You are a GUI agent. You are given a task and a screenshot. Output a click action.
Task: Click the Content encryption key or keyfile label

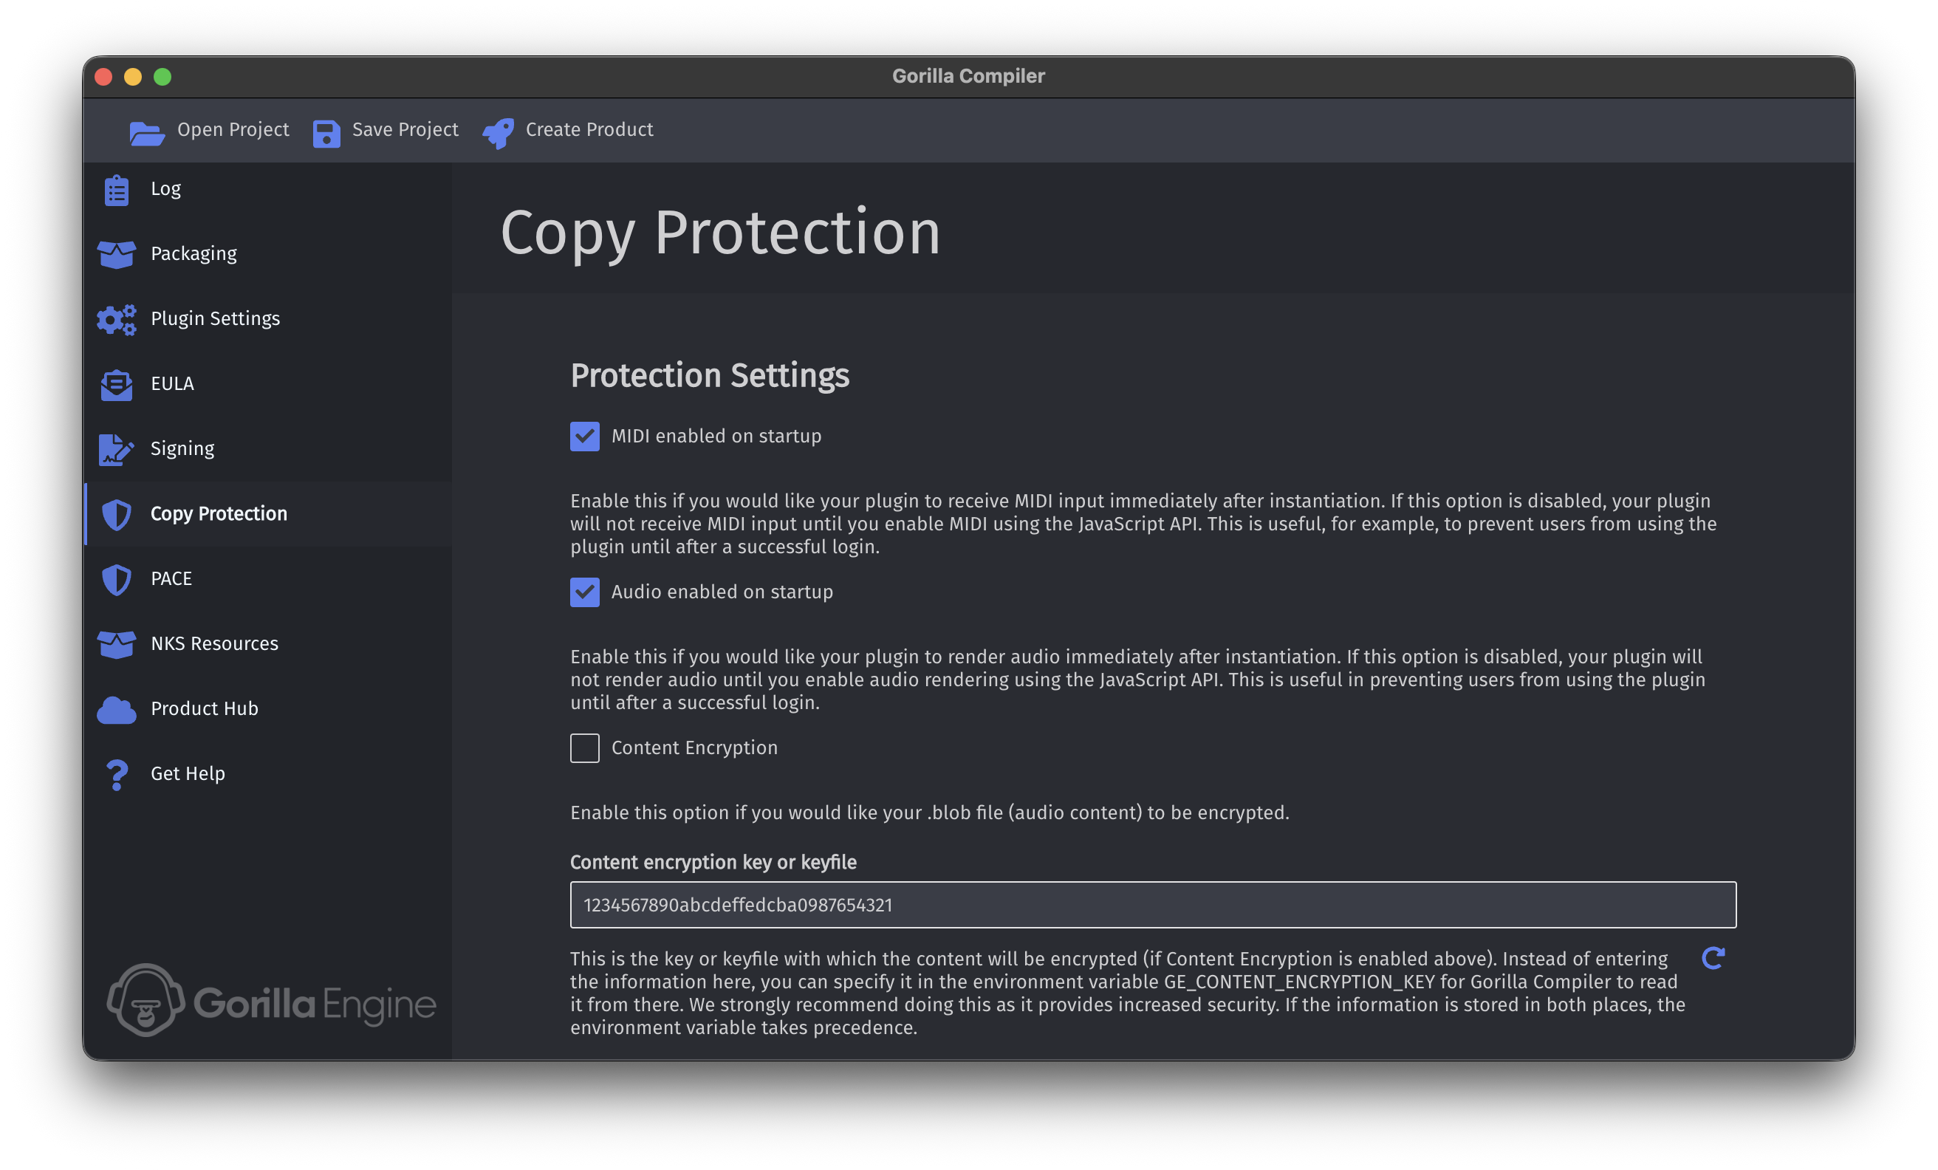(713, 862)
